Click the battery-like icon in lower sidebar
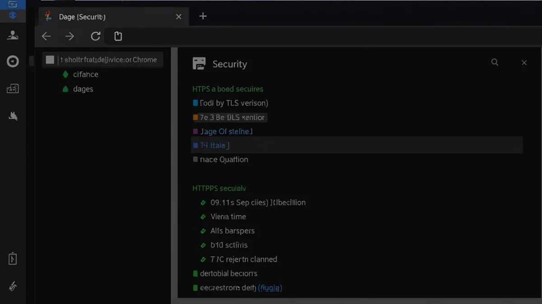542x304 pixels. (x=13, y=259)
